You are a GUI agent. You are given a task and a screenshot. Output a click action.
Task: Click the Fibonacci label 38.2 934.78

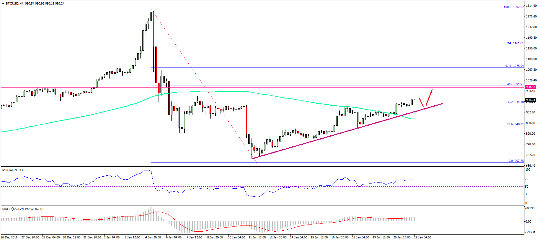[515, 102]
